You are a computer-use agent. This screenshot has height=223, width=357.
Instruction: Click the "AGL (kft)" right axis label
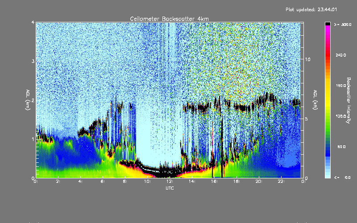tap(315, 100)
